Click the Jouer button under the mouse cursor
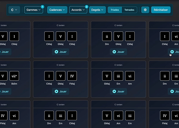179x128 pixels. click(174, 52)
